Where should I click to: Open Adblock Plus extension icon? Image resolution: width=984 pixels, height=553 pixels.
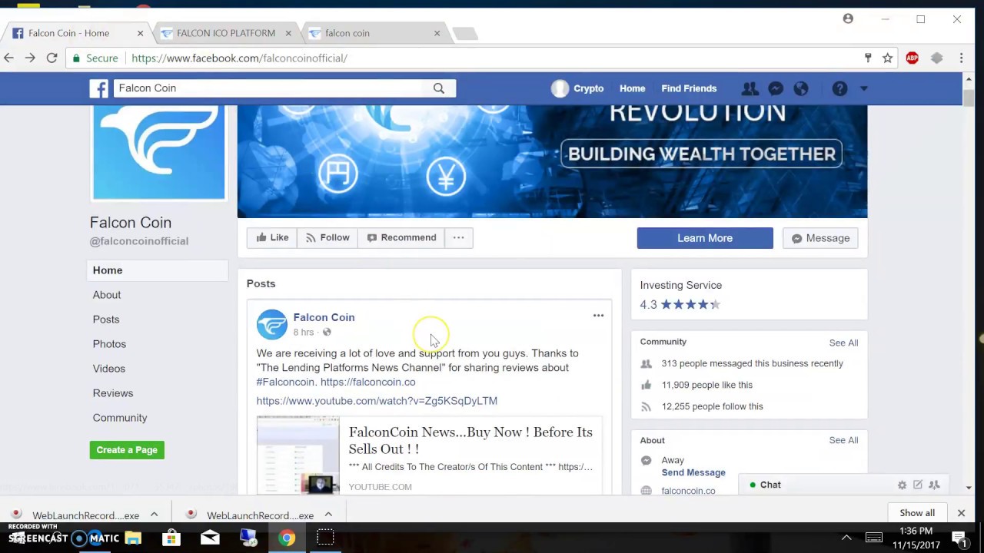point(912,58)
